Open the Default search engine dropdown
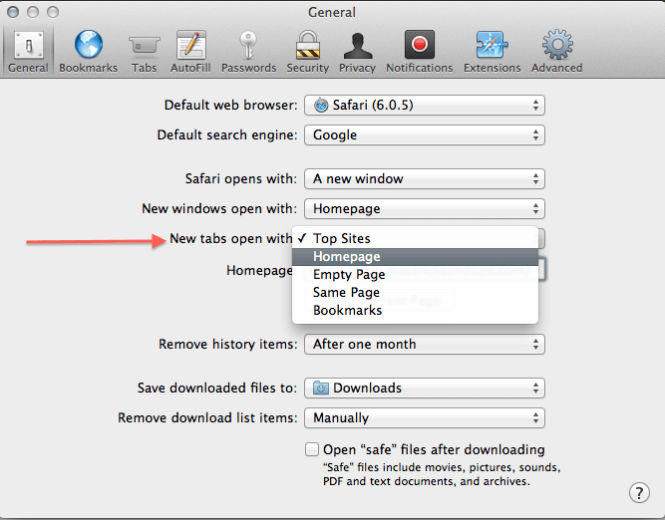Image resolution: width=665 pixels, height=520 pixels. pos(425,135)
